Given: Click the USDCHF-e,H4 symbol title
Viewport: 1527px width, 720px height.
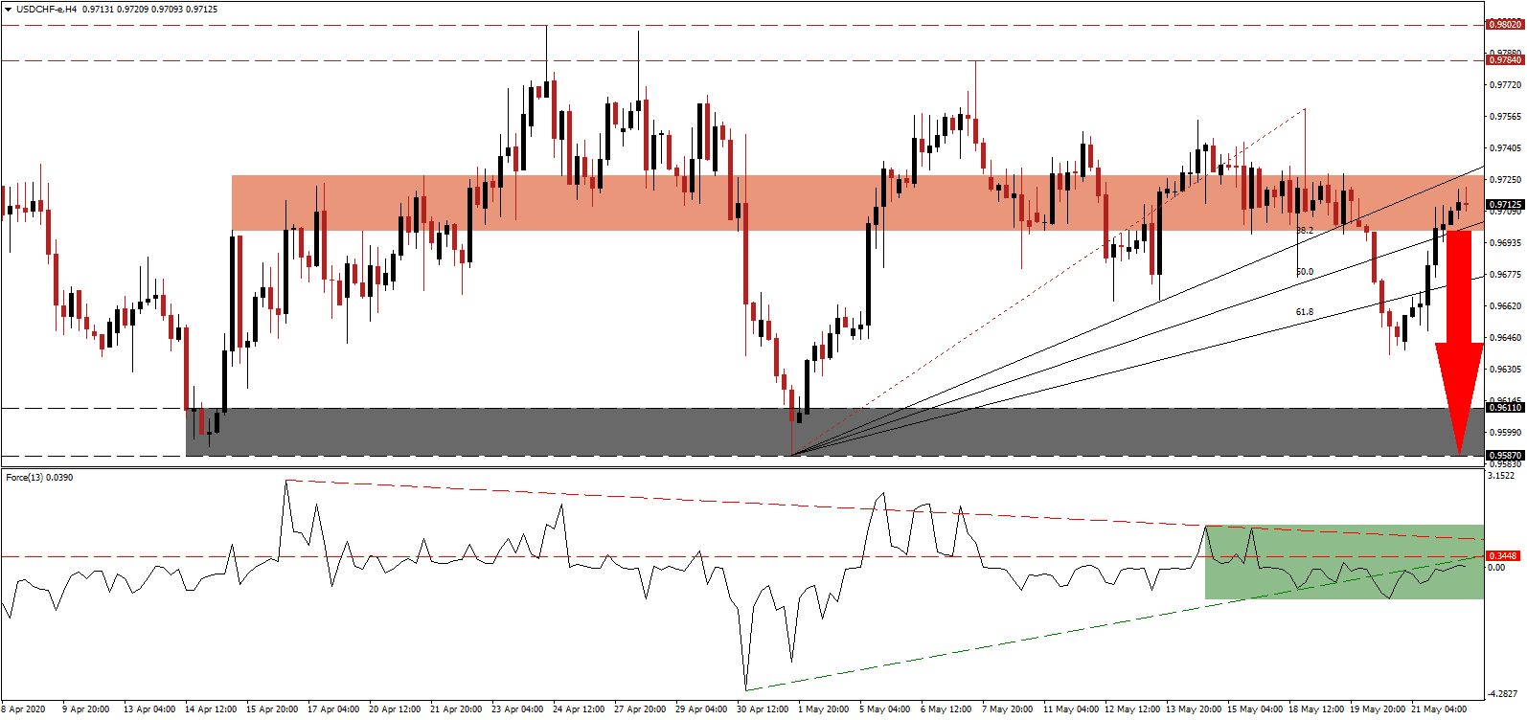Looking at the screenshot, I should point(46,10).
